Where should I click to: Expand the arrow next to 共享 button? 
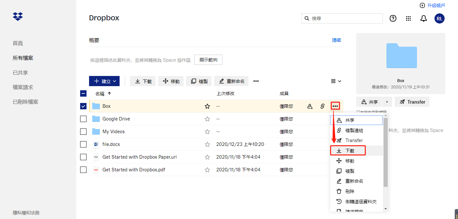(x=387, y=102)
